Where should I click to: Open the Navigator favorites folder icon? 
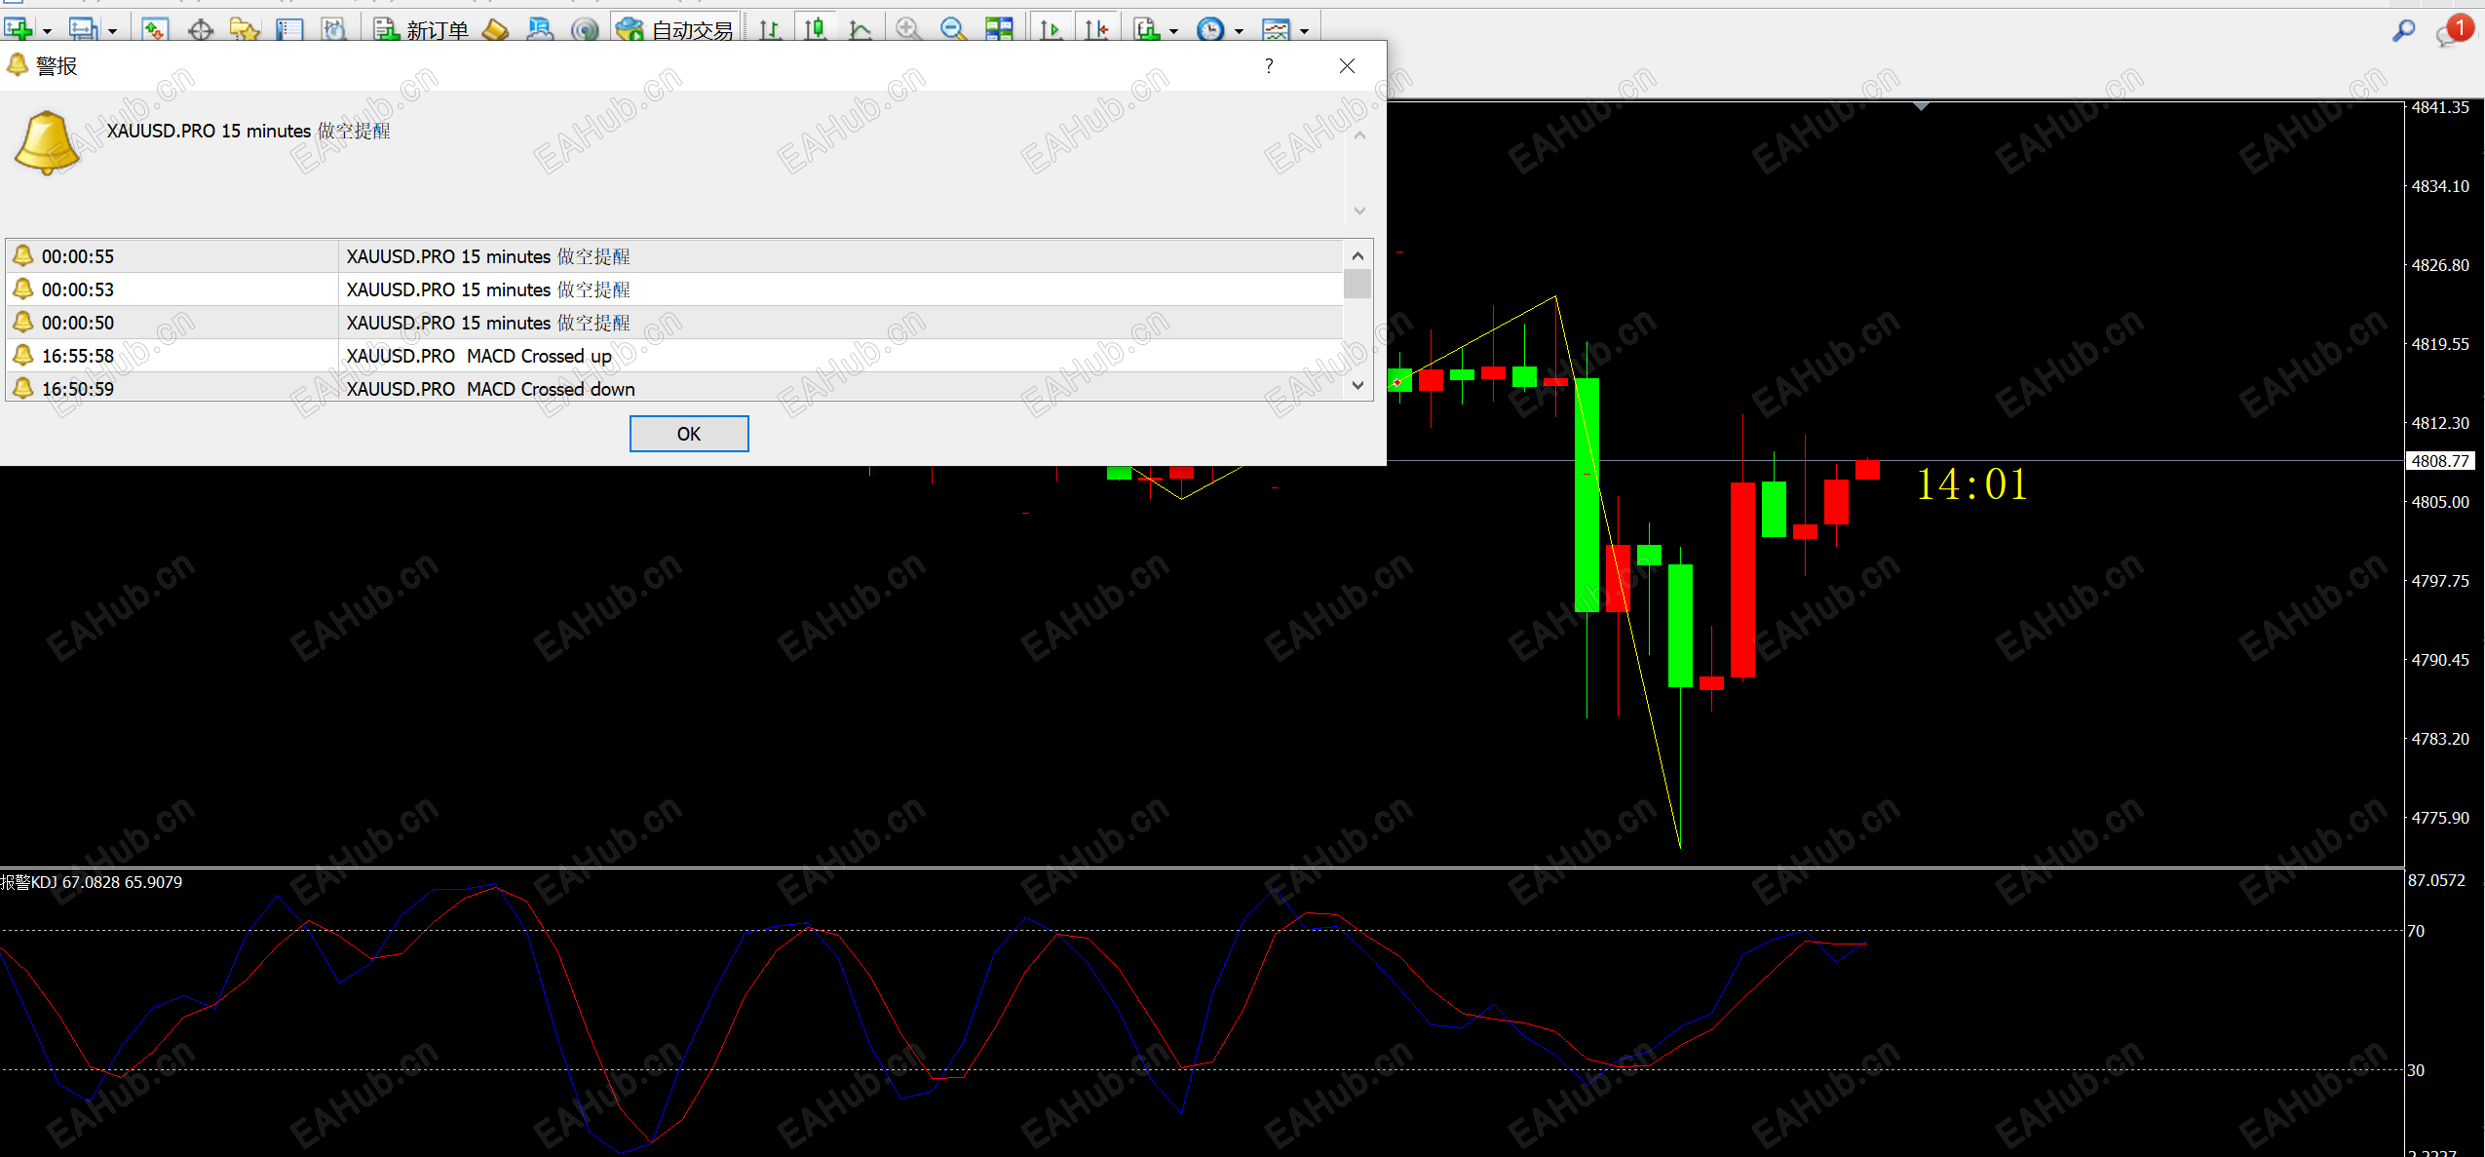[x=245, y=30]
